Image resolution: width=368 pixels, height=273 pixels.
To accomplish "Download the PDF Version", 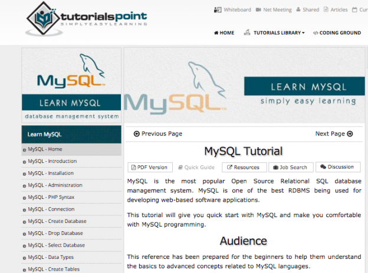I will (x=150, y=168).
